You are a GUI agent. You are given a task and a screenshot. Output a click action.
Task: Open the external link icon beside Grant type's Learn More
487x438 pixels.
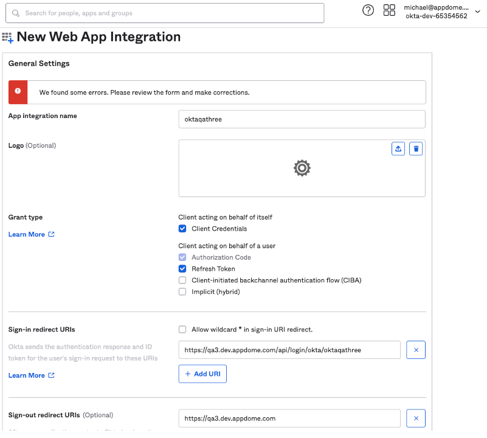pyautogui.click(x=51, y=234)
